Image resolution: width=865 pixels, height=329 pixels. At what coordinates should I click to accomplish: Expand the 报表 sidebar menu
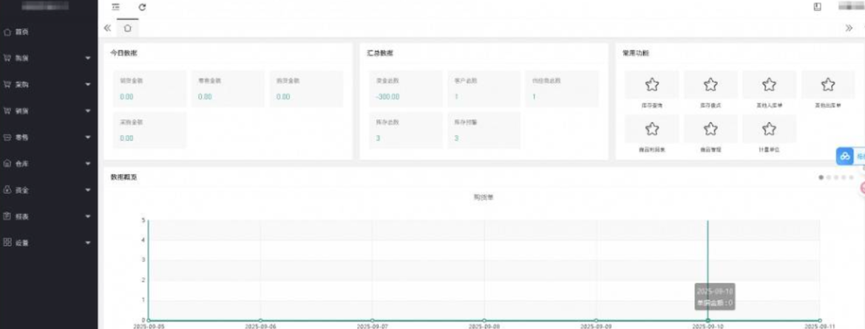[x=48, y=217]
